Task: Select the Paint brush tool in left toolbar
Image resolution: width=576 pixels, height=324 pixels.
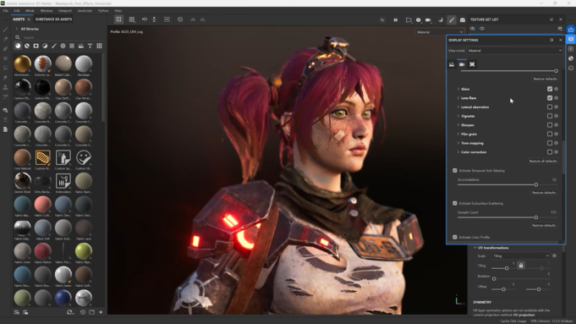Action: (5, 30)
